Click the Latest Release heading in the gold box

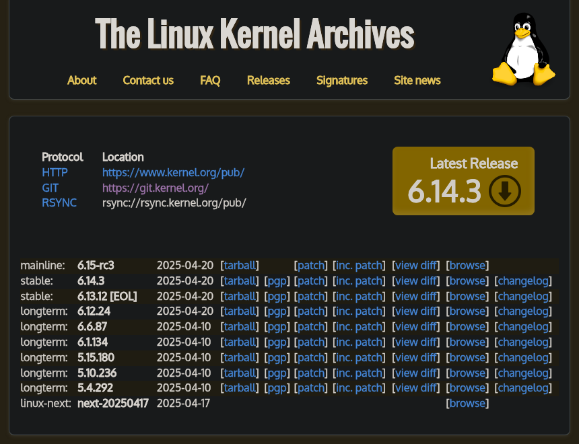click(x=474, y=163)
